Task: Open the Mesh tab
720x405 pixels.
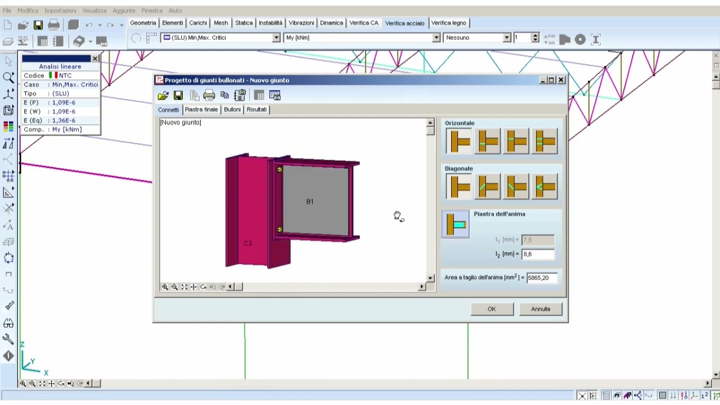Action: [x=221, y=22]
